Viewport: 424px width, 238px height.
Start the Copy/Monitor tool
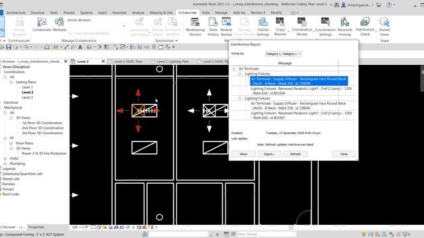point(280,26)
